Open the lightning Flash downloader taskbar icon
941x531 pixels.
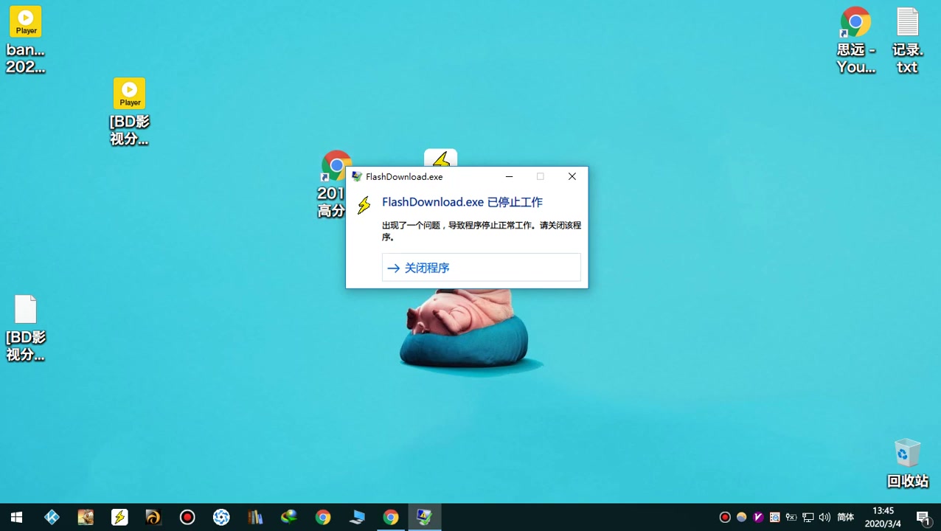[x=119, y=517]
